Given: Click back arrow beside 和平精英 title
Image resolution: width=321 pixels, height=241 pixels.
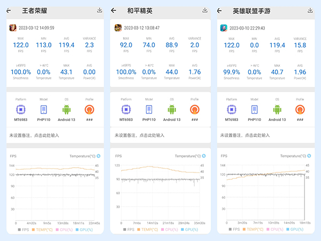Looking at the screenshot, I should (114, 11).
